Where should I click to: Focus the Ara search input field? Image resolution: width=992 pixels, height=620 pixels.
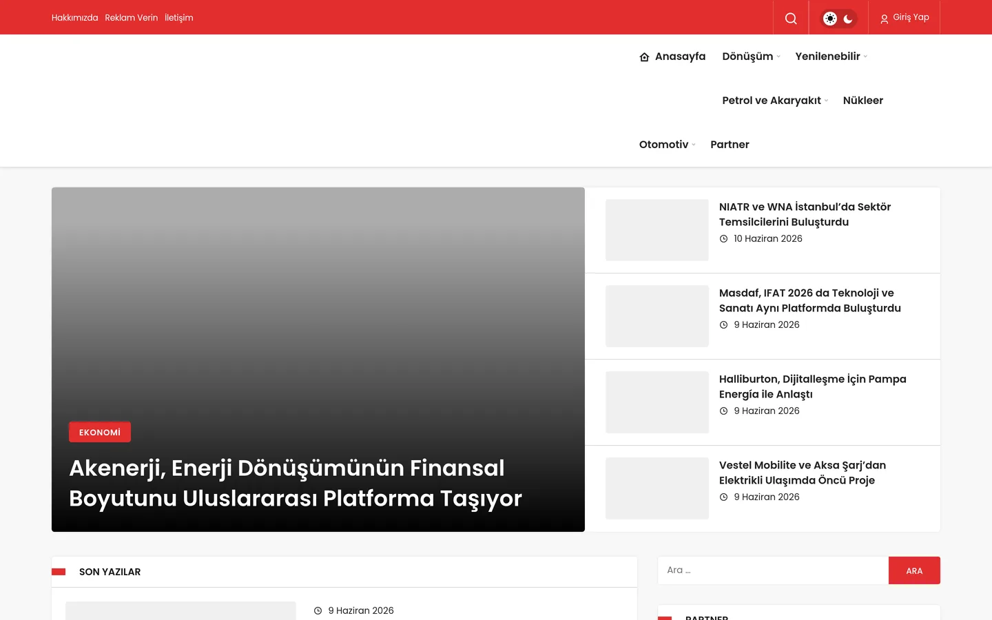[x=773, y=570]
